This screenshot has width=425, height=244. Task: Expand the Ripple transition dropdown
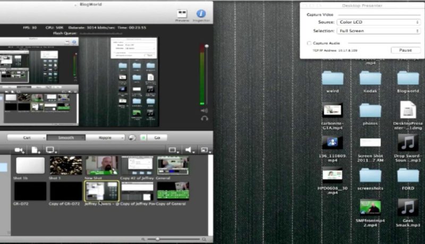click(105, 138)
